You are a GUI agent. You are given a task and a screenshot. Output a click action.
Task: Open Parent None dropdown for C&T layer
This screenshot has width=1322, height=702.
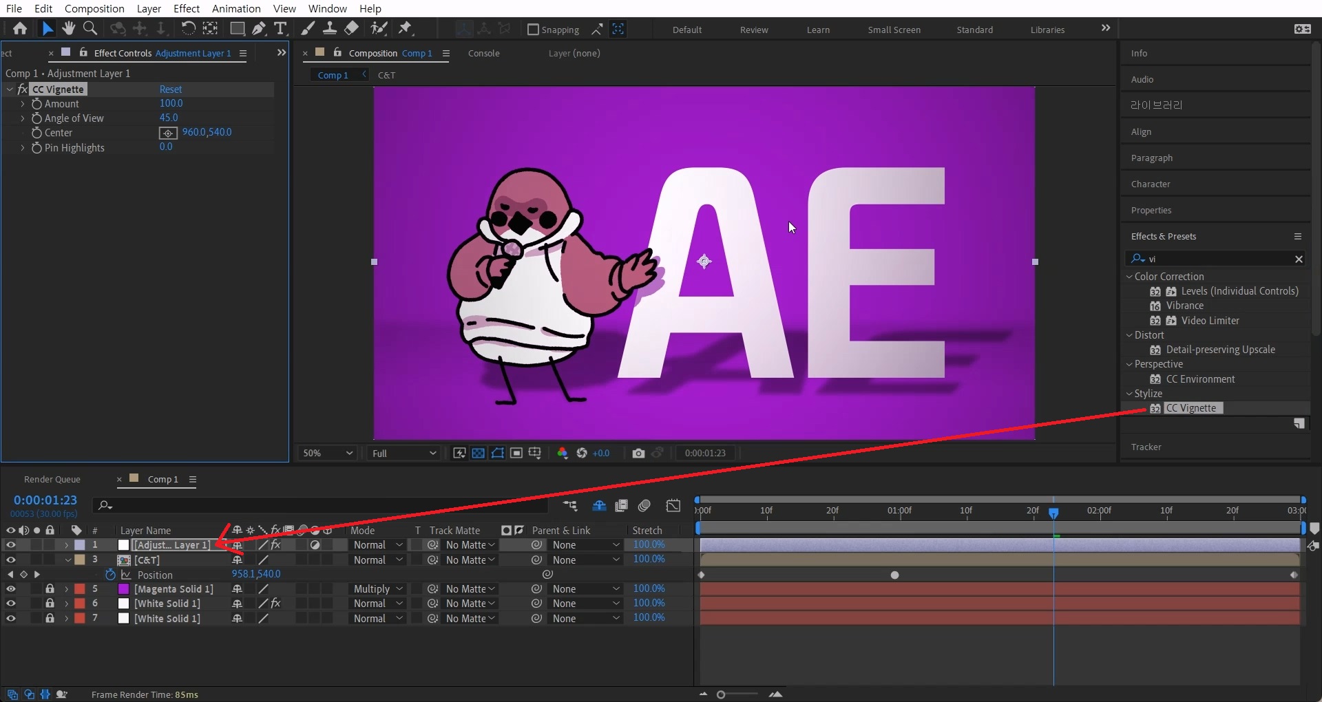[585, 560]
